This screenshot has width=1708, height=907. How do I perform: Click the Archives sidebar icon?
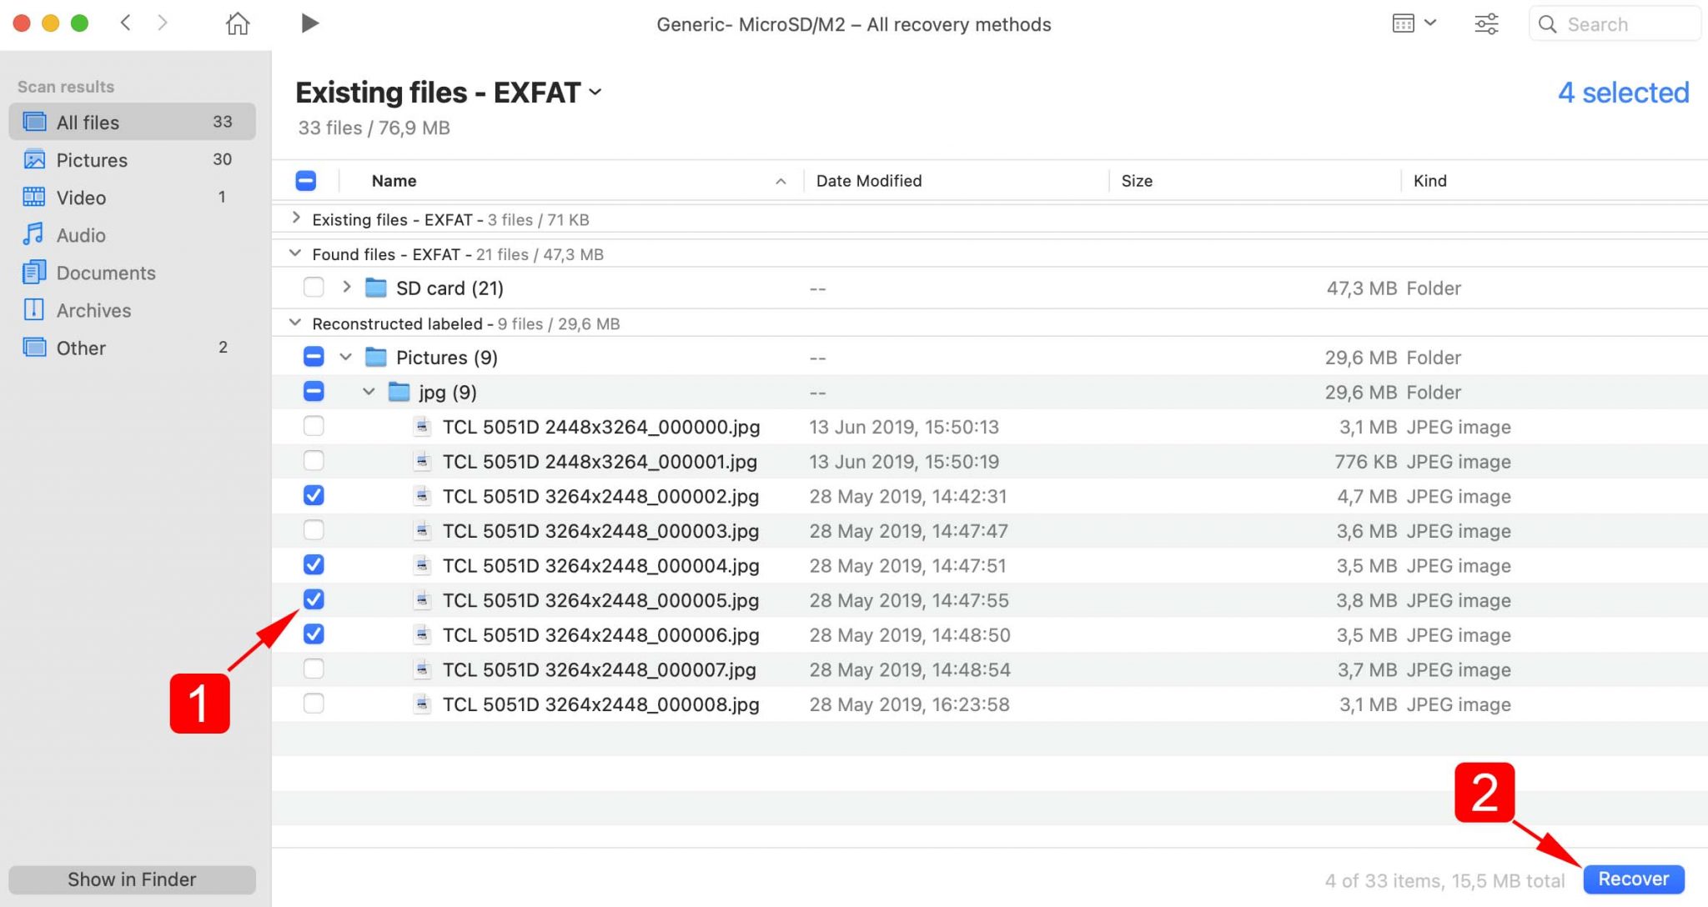[x=33, y=309]
